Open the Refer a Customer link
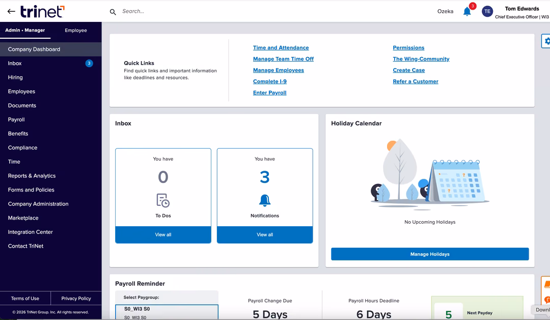The height and width of the screenshot is (320, 550). click(416, 82)
